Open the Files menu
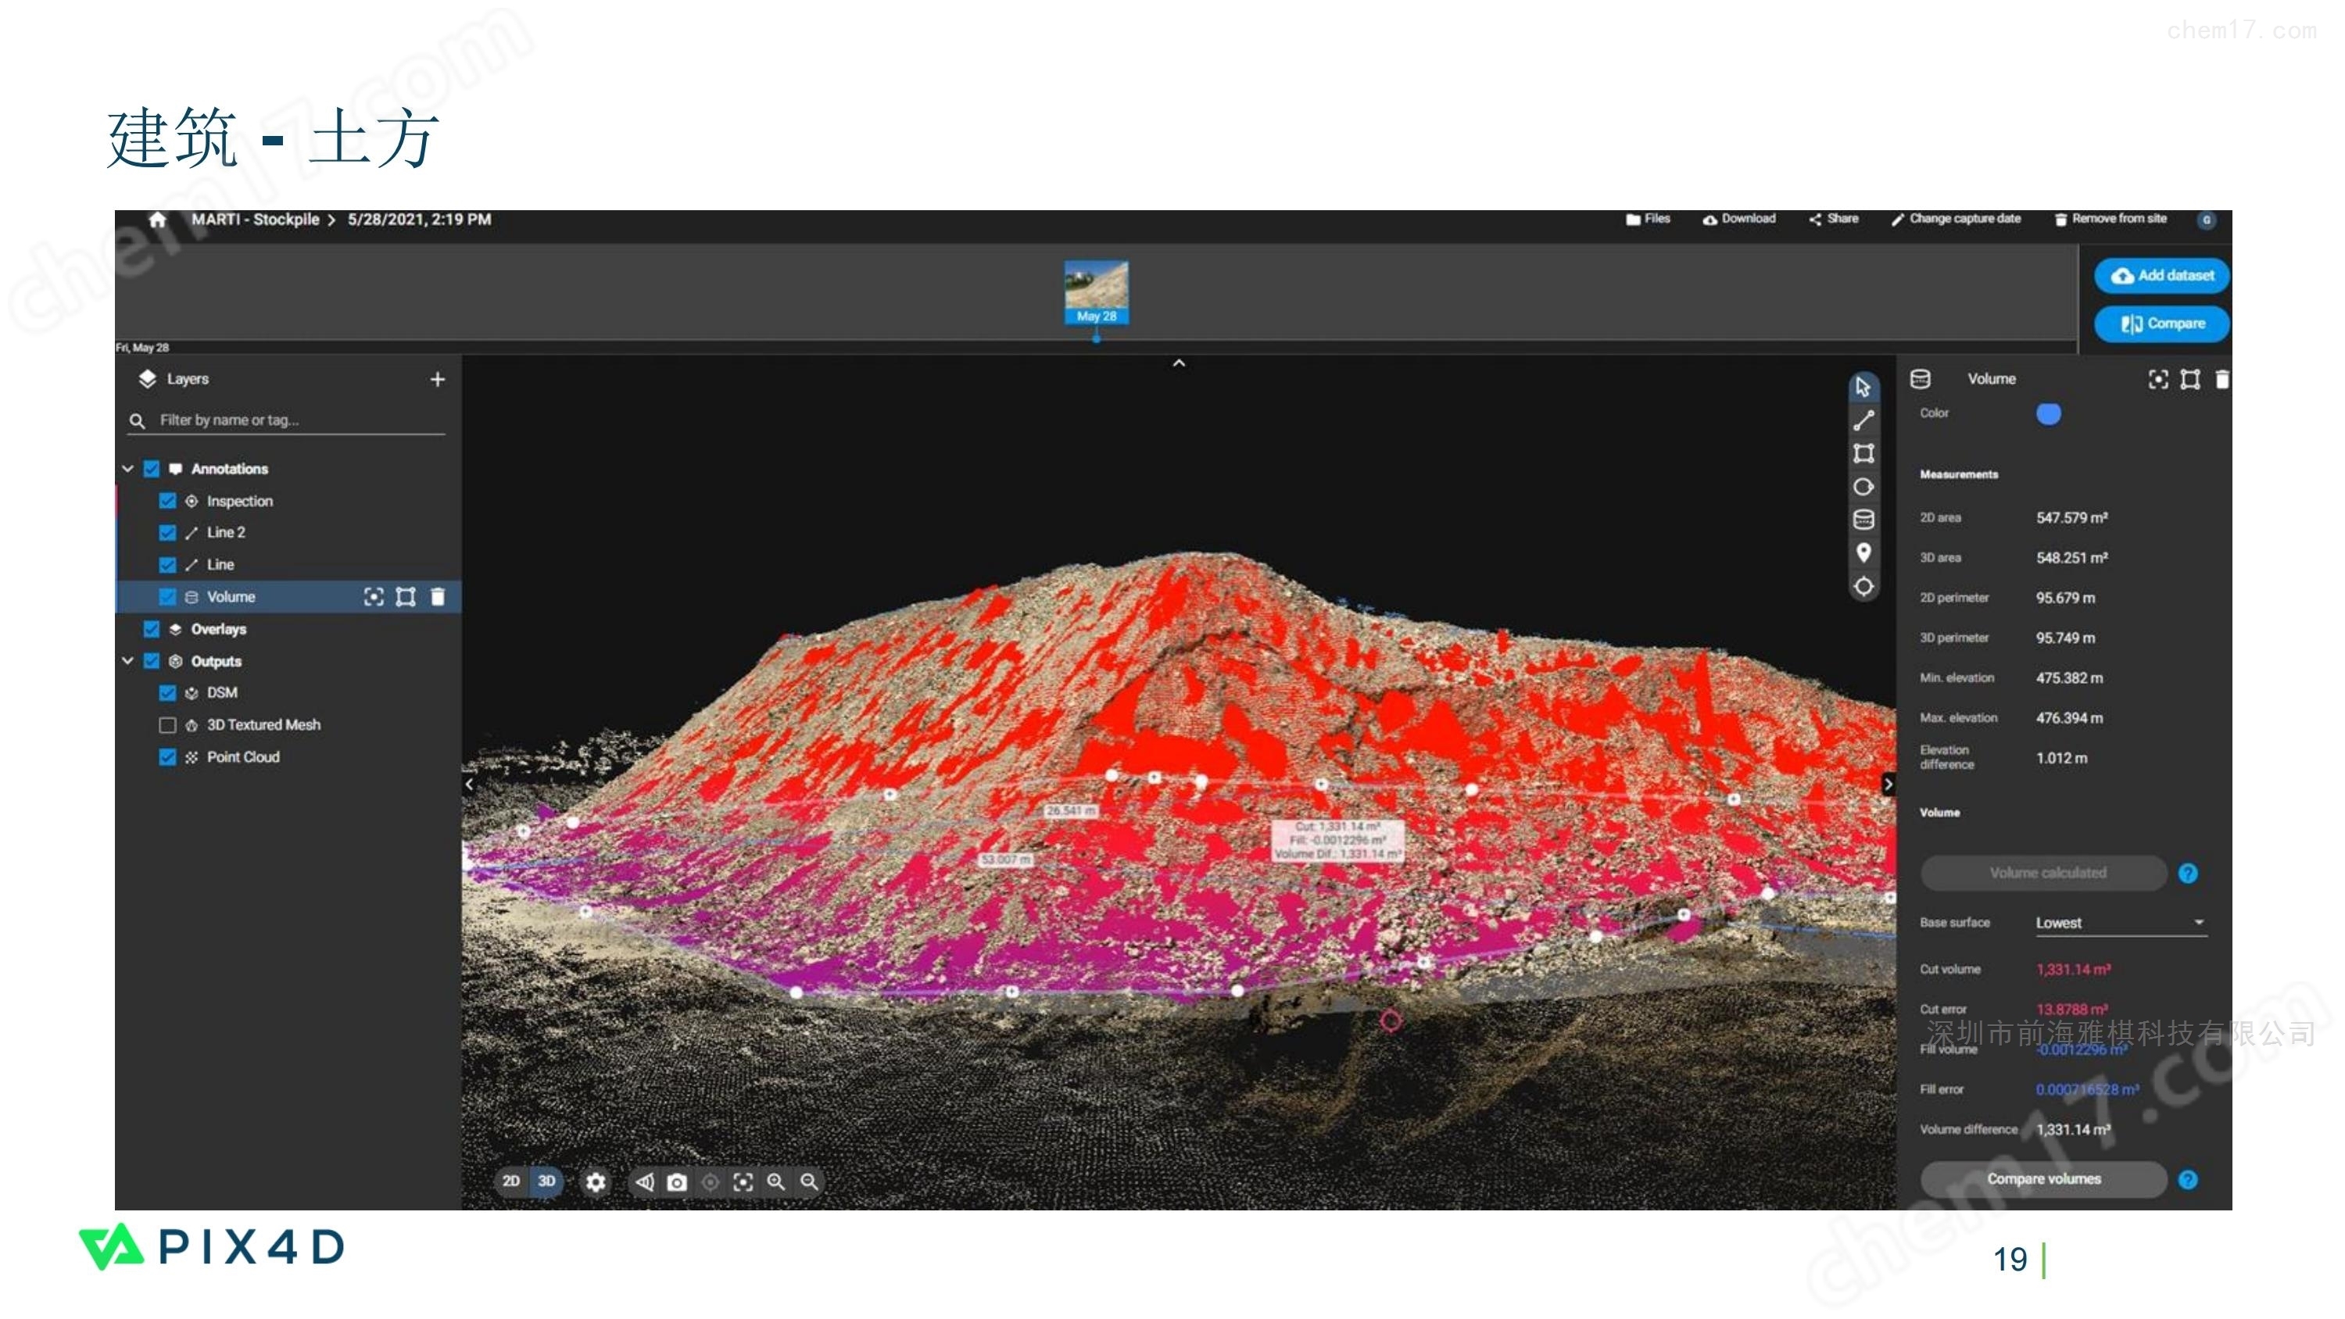Screen dimensions: 2345x1319 (x=1648, y=219)
